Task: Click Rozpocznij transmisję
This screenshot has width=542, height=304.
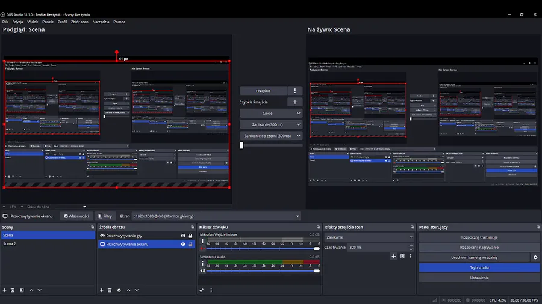Action: pos(479,237)
